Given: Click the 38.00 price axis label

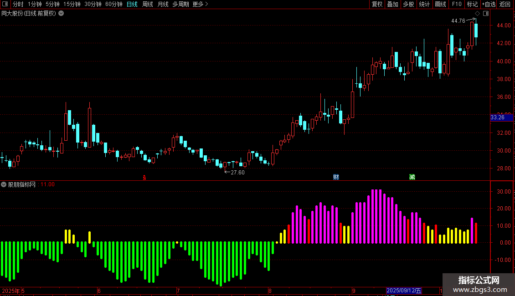Looking at the screenshot, I should (x=504, y=79).
